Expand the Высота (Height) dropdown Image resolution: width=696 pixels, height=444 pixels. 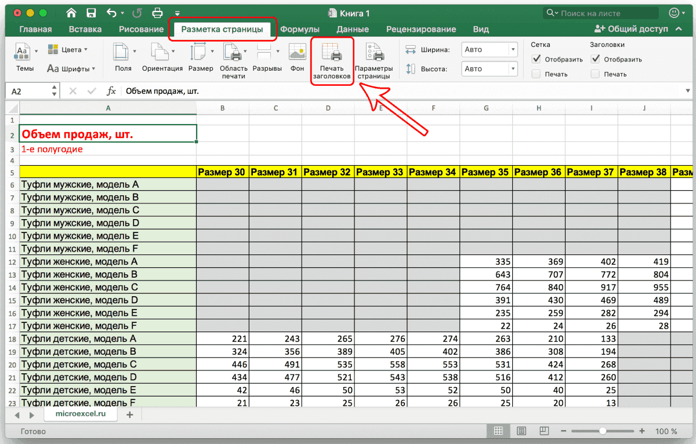point(513,68)
